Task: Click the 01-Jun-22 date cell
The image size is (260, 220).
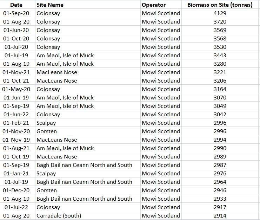Action: click(16, 115)
